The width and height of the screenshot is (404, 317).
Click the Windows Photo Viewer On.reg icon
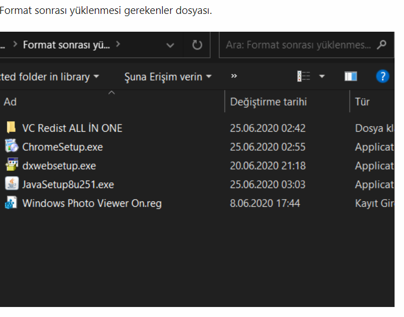pyautogui.click(x=11, y=203)
